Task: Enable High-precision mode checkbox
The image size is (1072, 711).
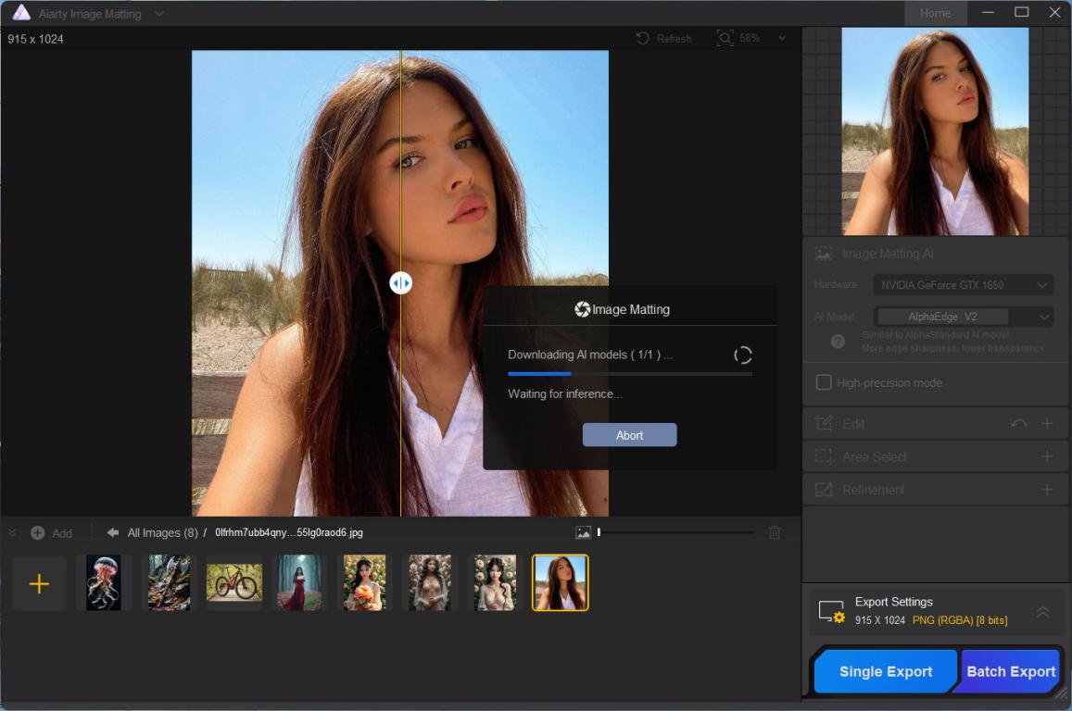Action: (823, 382)
